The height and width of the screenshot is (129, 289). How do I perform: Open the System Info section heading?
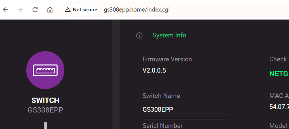[169, 35]
